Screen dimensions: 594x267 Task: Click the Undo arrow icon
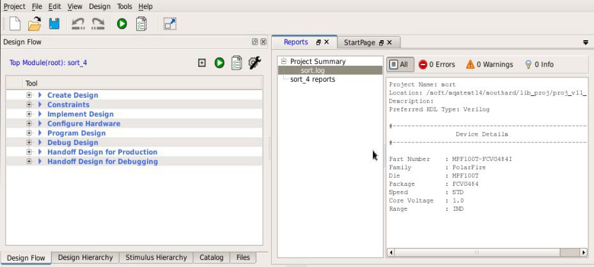coord(77,24)
